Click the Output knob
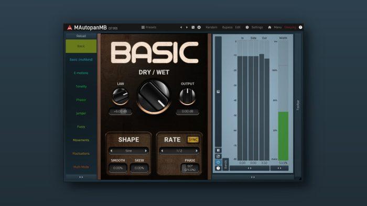 188,96
